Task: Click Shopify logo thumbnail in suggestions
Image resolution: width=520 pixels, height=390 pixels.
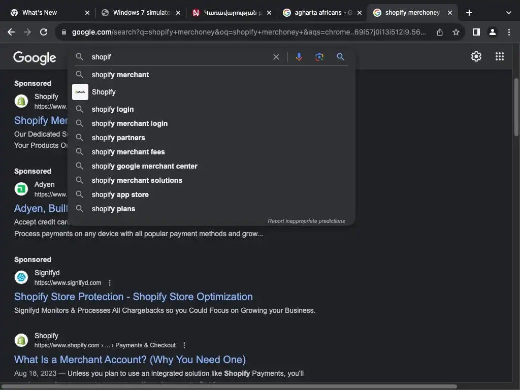Action: pyautogui.click(x=80, y=92)
